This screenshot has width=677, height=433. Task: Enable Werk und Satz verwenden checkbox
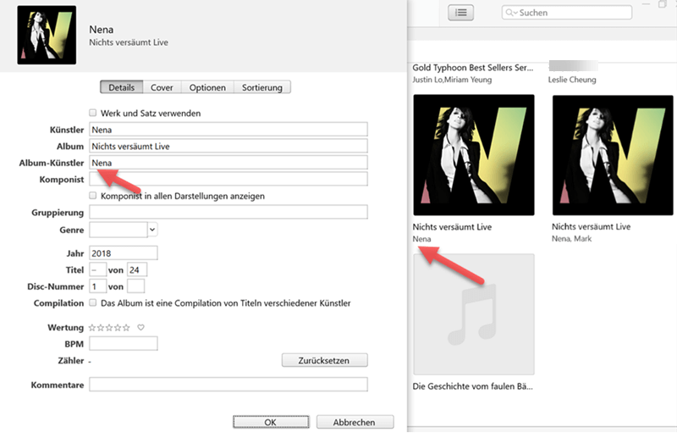point(93,113)
